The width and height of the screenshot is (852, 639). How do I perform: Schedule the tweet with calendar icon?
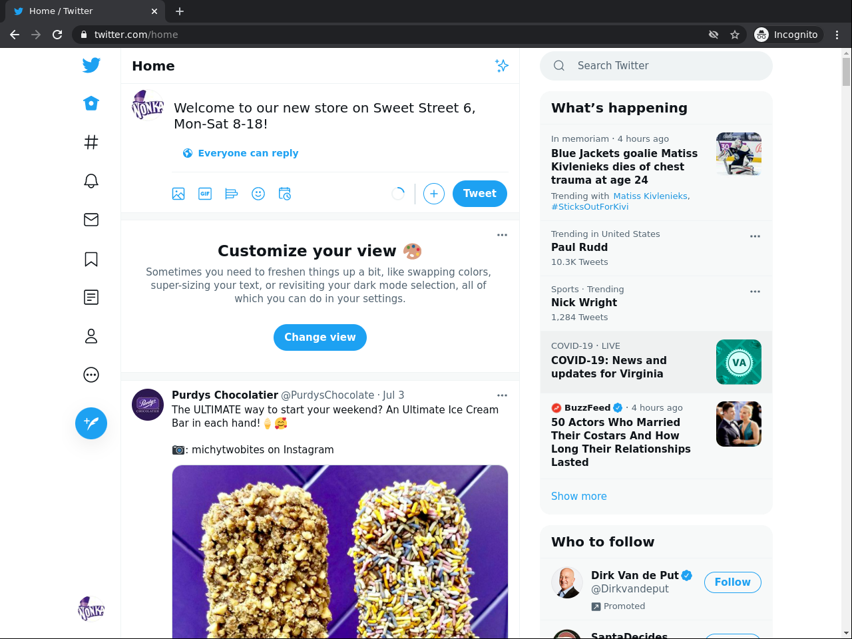[x=285, y=194]
